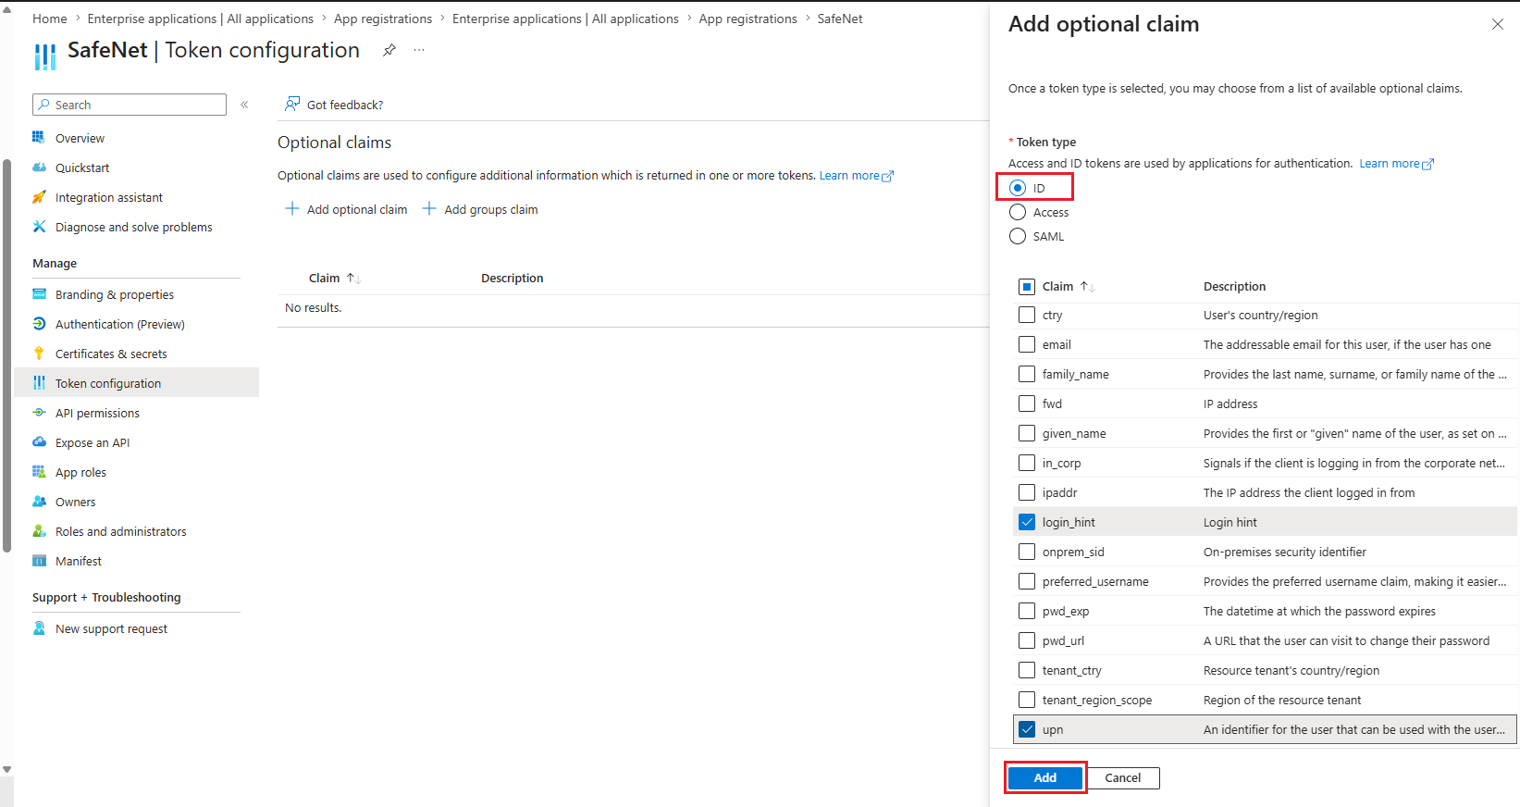Image resolution: width=1520 pixels, height=807 pixels.
Task: Click the Description column header in the panel
Action: pos(1234,287)
